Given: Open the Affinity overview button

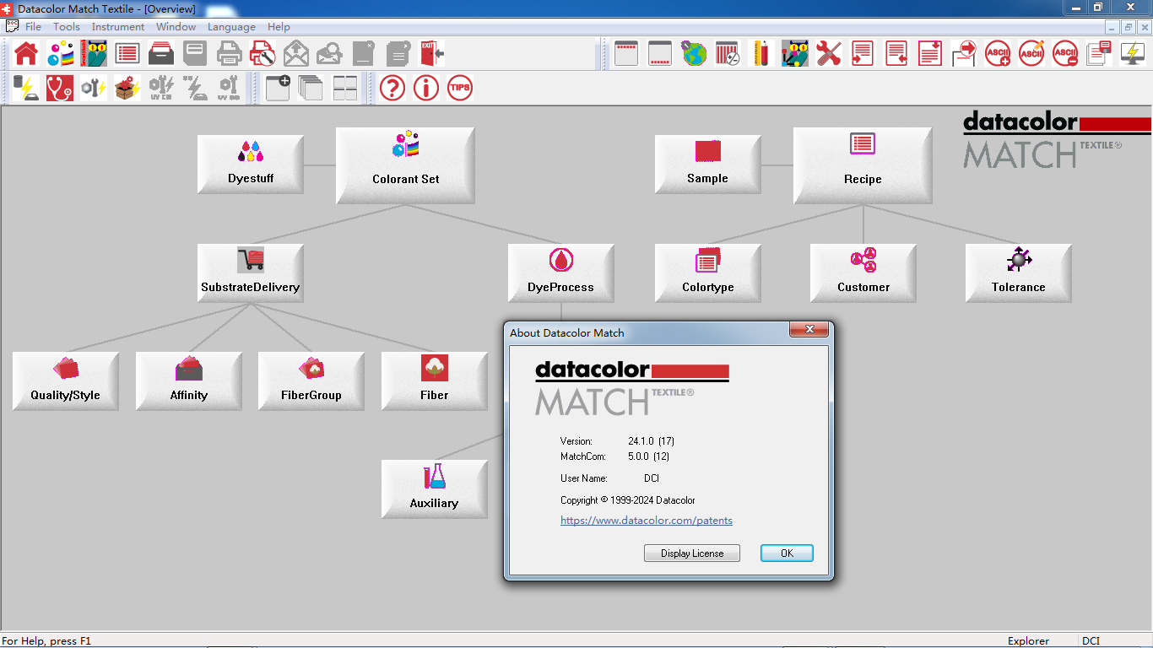Looking at the screenshot, I should click(x=189, y=381).
